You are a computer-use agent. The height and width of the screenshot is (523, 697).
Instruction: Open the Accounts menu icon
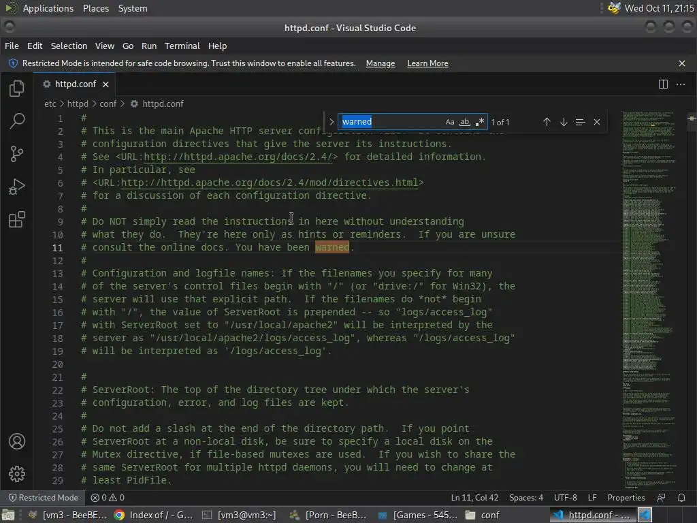click(17, 441)
